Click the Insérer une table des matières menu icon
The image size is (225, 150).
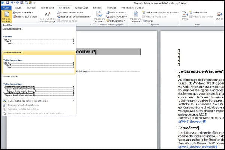point(4,105)
